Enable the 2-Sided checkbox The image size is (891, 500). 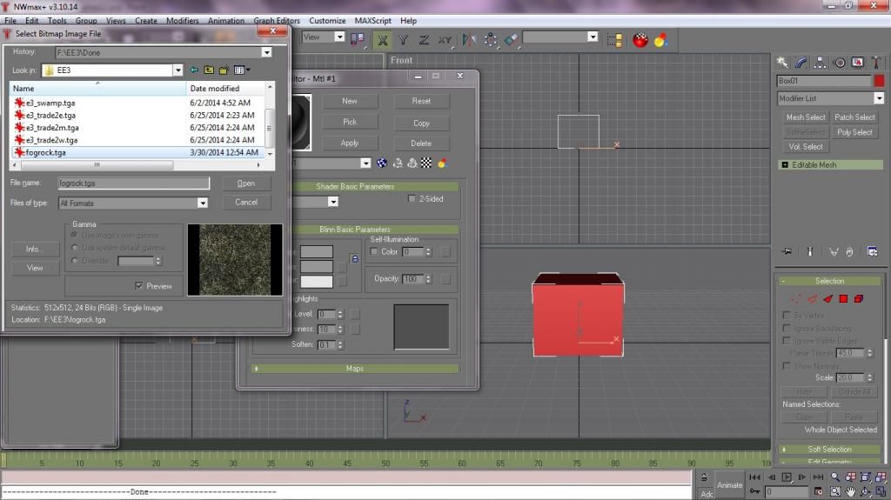coord(412,199)
